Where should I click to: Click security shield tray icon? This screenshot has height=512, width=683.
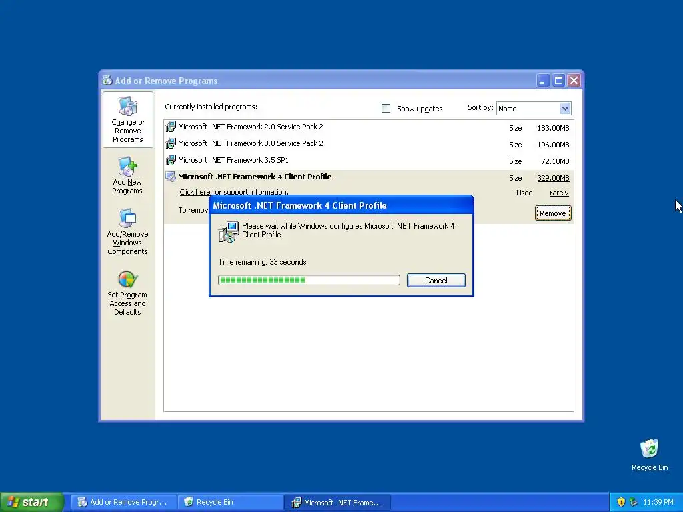621,502
